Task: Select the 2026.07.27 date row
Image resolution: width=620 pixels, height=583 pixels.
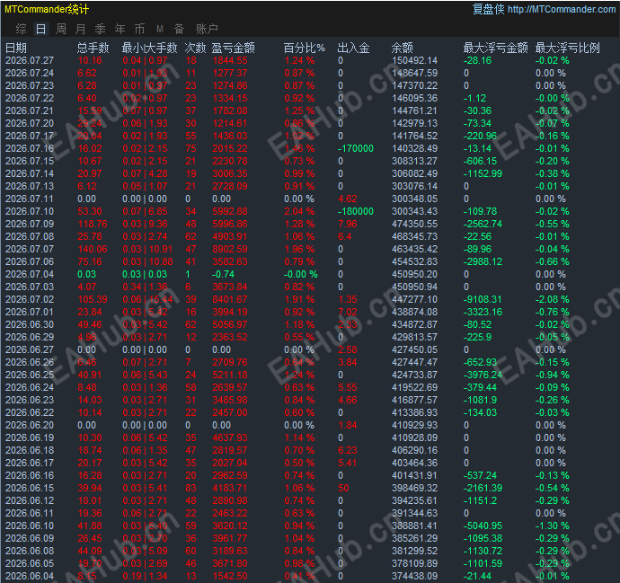Action: [30, 60]
